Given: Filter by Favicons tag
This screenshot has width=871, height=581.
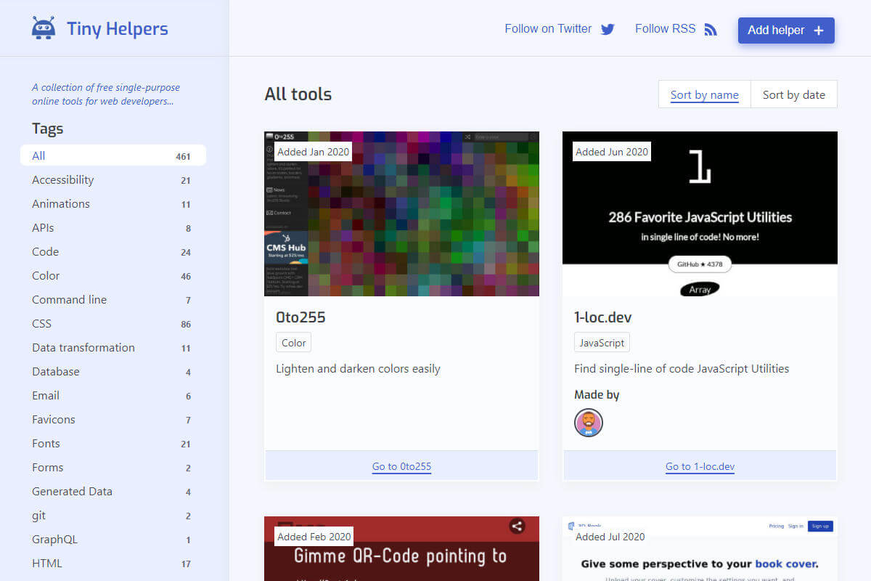Looking at the screenshot, I should (x=113, y=420).
